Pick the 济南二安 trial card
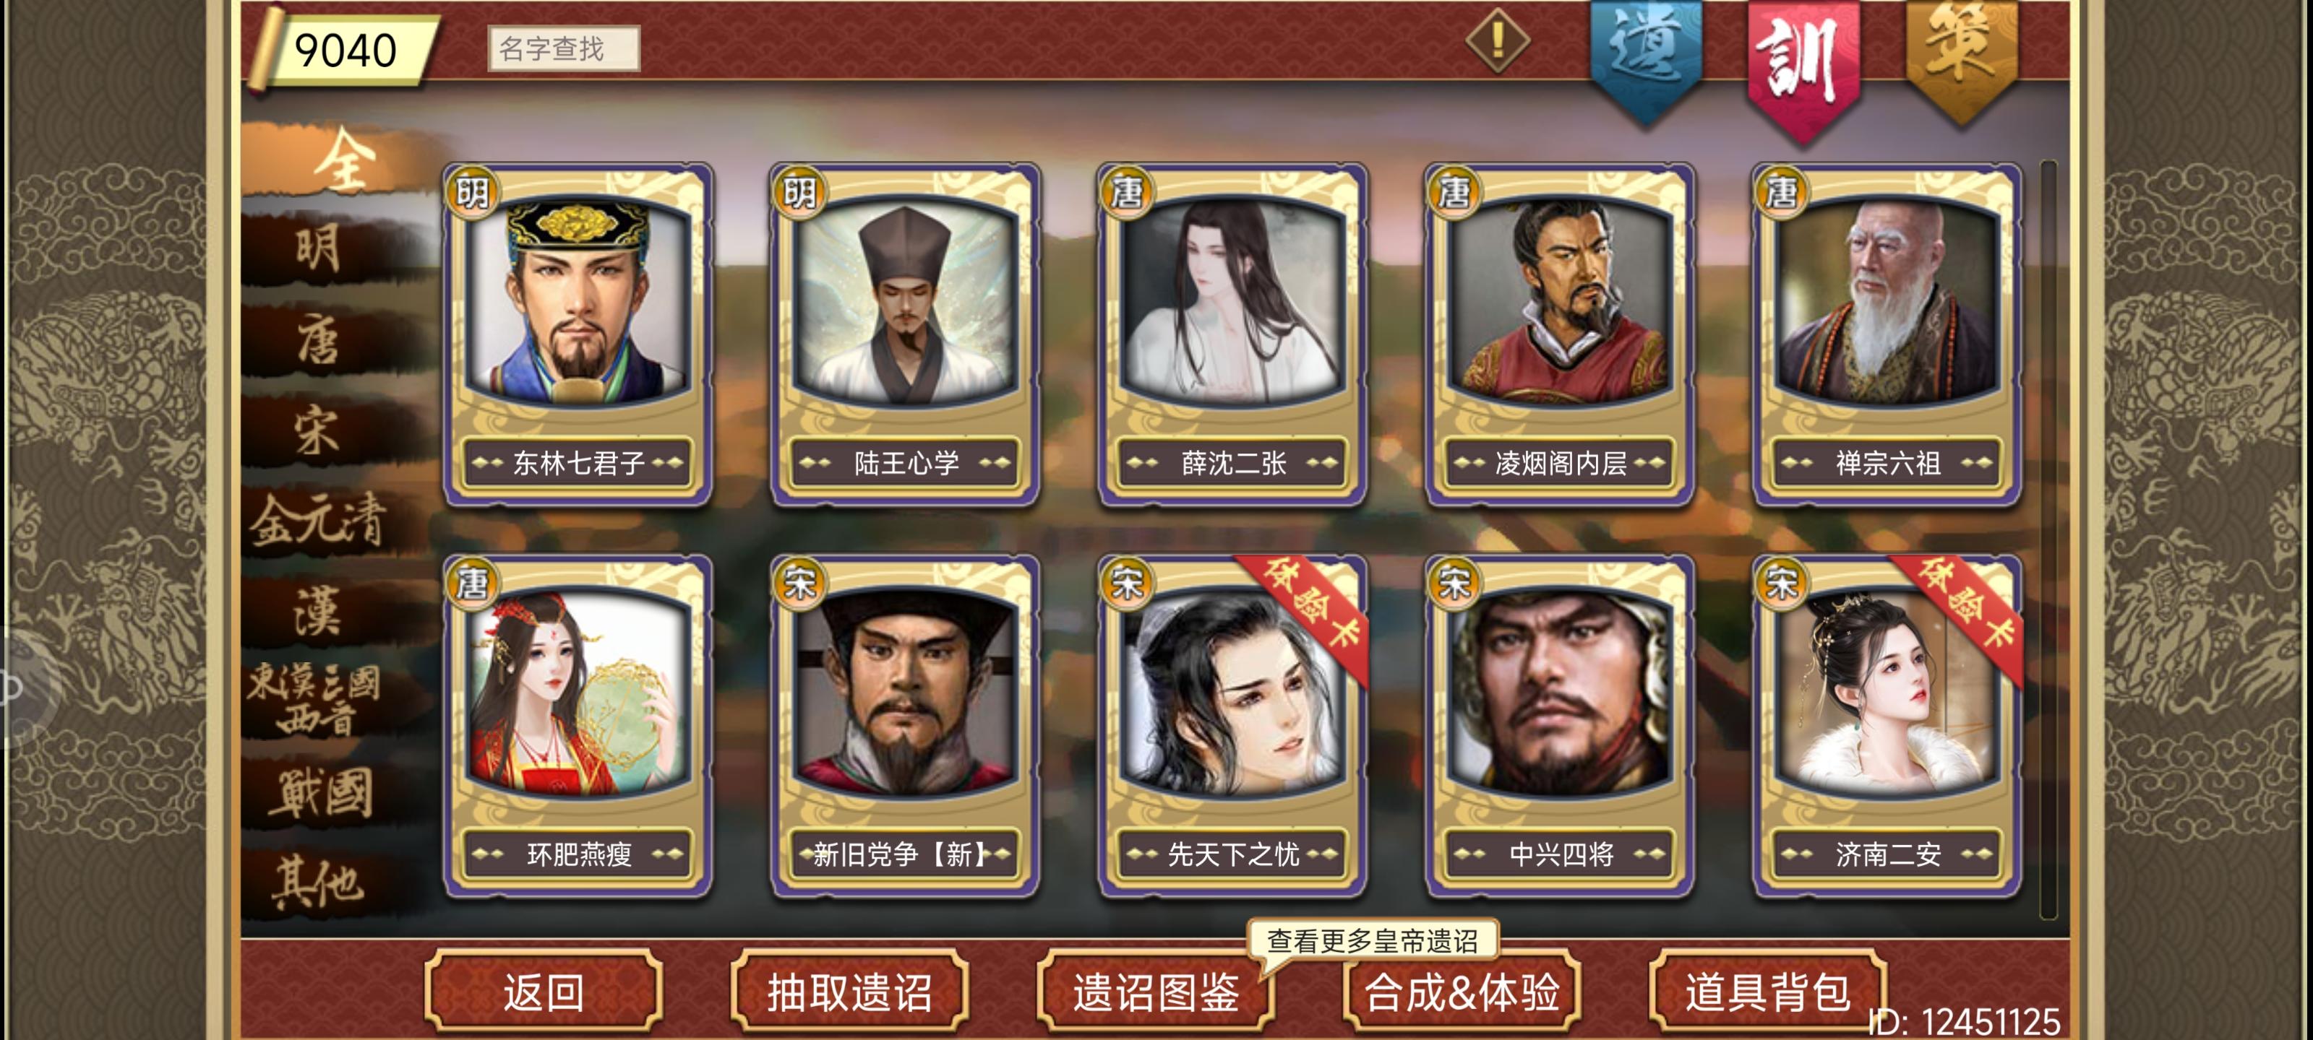This screenshot has width=2313, height=1040. tap(1887, 726)
